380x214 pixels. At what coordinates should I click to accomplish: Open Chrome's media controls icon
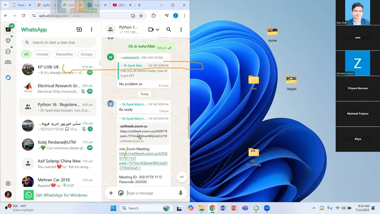(x=167, y=15)
